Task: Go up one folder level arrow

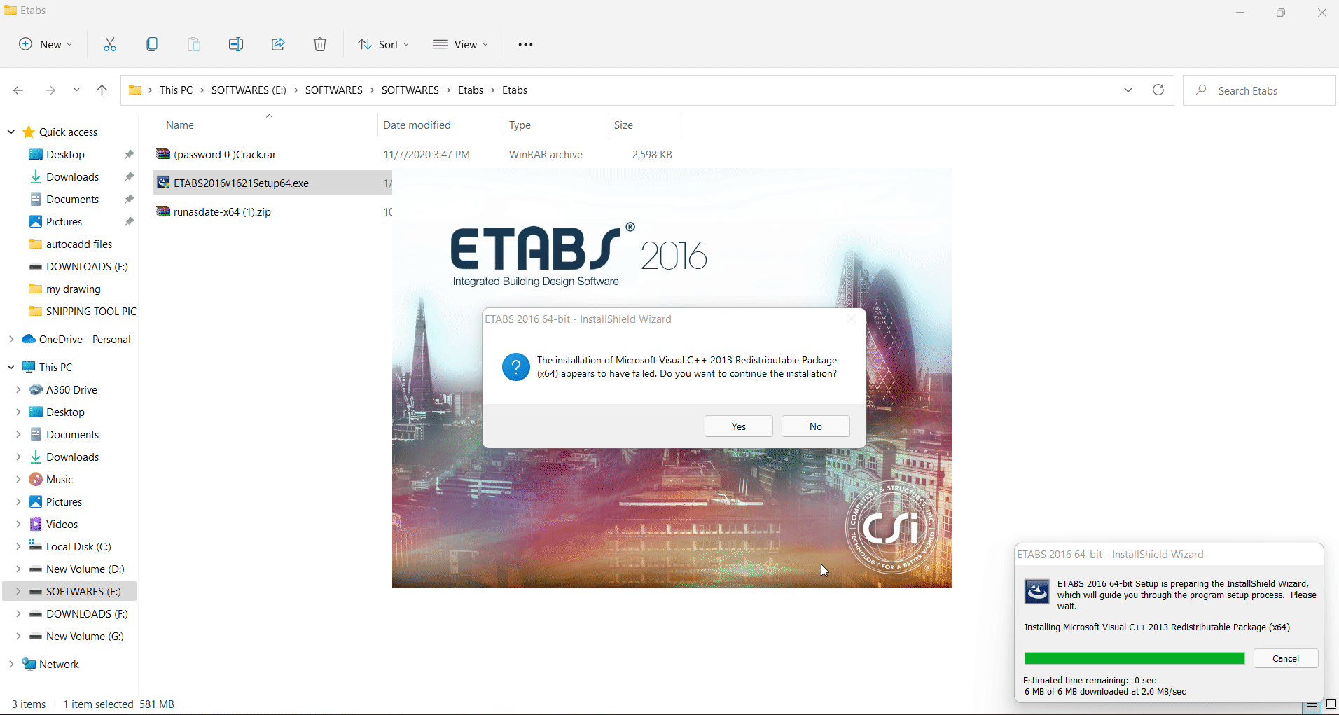Action: tap(102, 90)
